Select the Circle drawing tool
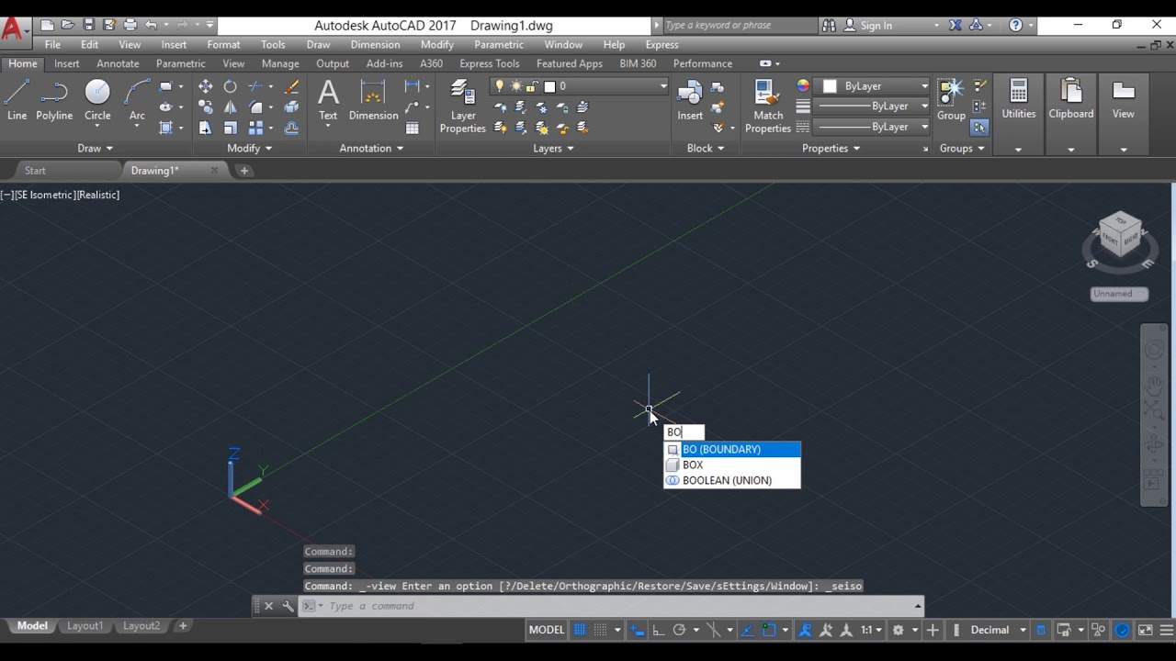This screenshot has height=661, width=1176. pos(97,99)
